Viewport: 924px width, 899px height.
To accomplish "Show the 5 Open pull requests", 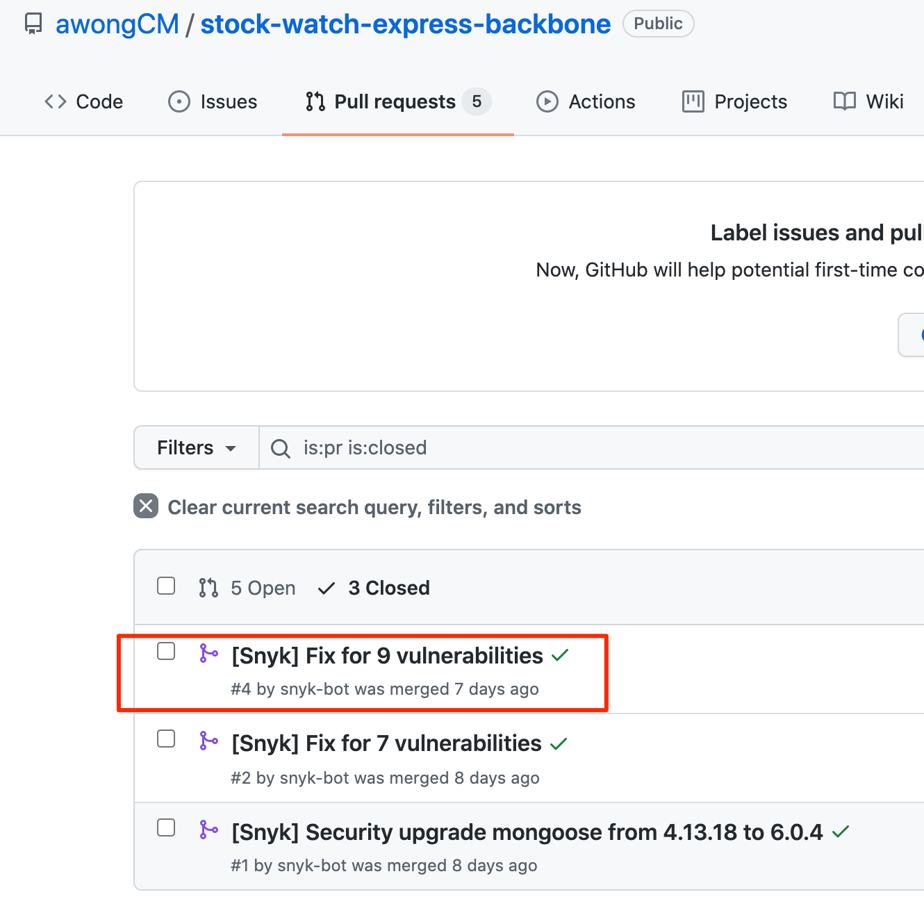I will coord(247,588).
